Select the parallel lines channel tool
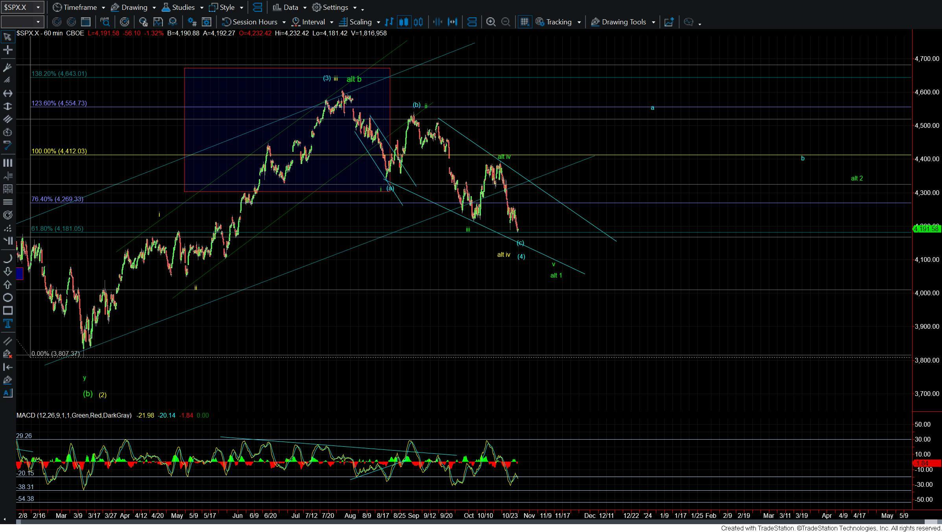This screenshot has width=942, height=532. 7,119
